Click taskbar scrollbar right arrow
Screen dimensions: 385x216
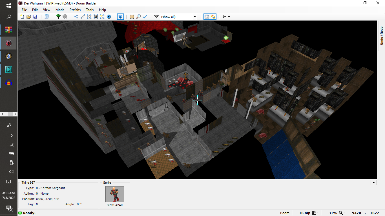[x=15, y=114]
